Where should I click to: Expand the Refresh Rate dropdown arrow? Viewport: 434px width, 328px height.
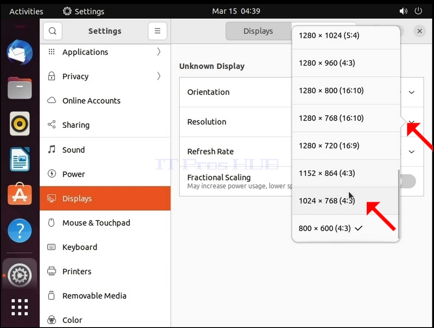(411, 152)
